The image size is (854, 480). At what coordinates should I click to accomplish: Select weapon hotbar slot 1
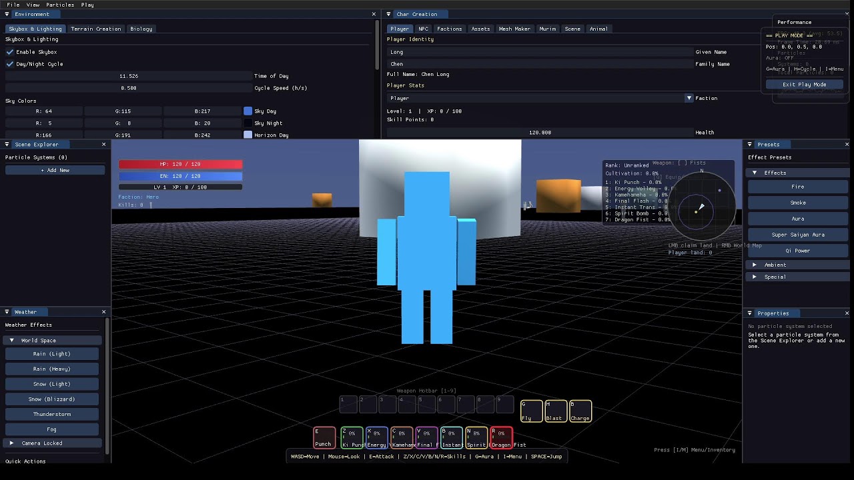[x=348, y=403]
